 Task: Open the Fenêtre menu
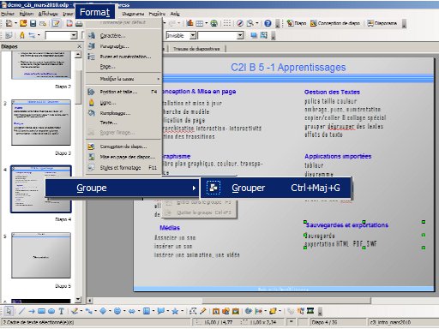coord(157,14)
